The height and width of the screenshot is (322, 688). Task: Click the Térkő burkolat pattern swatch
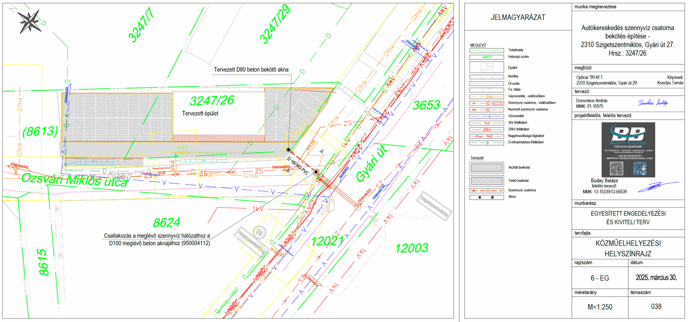486,181
